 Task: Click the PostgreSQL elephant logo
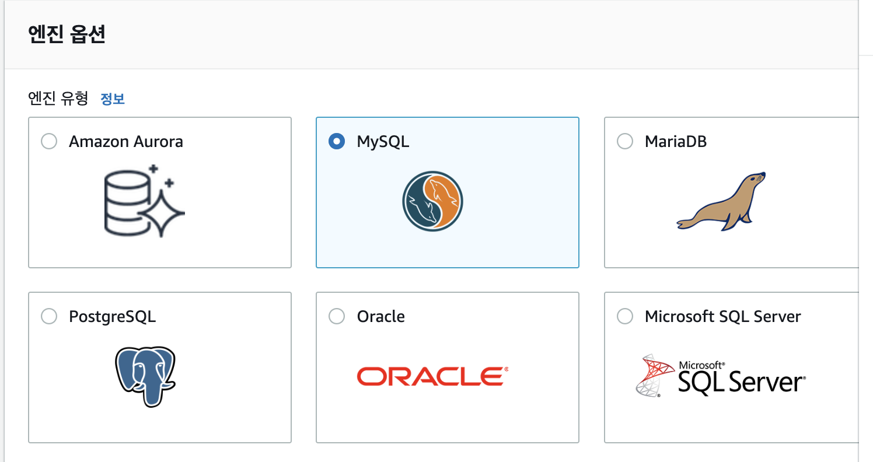pos(145,376)
